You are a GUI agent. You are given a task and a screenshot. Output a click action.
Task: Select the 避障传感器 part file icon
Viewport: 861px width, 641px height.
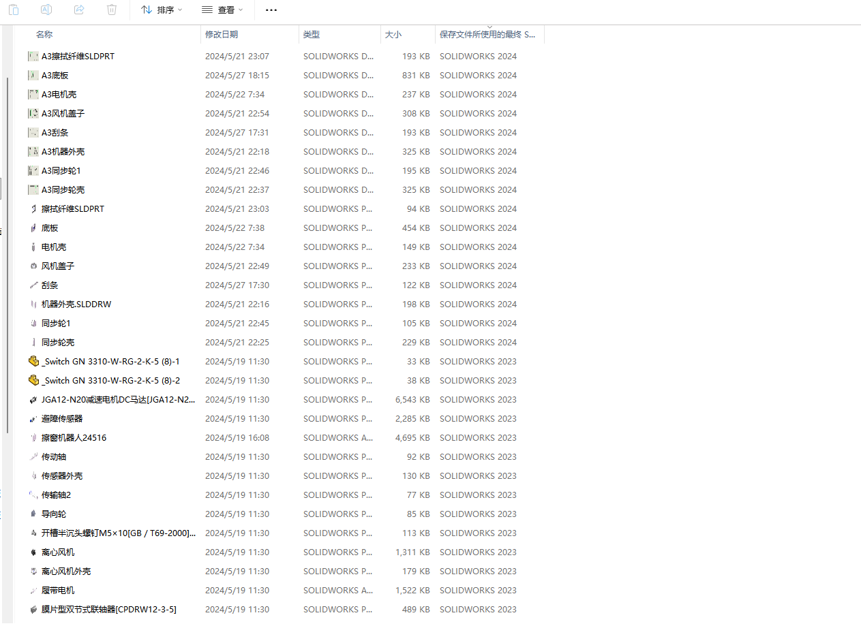[33, 418]
